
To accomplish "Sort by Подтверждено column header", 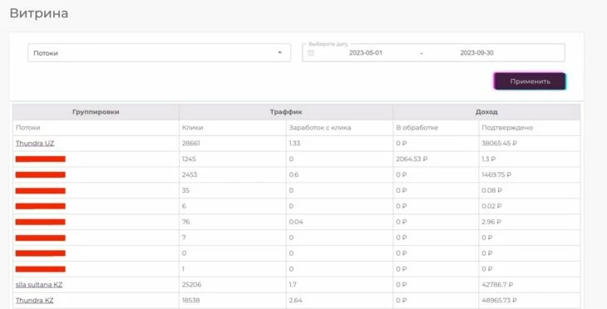I will (507, 128).
